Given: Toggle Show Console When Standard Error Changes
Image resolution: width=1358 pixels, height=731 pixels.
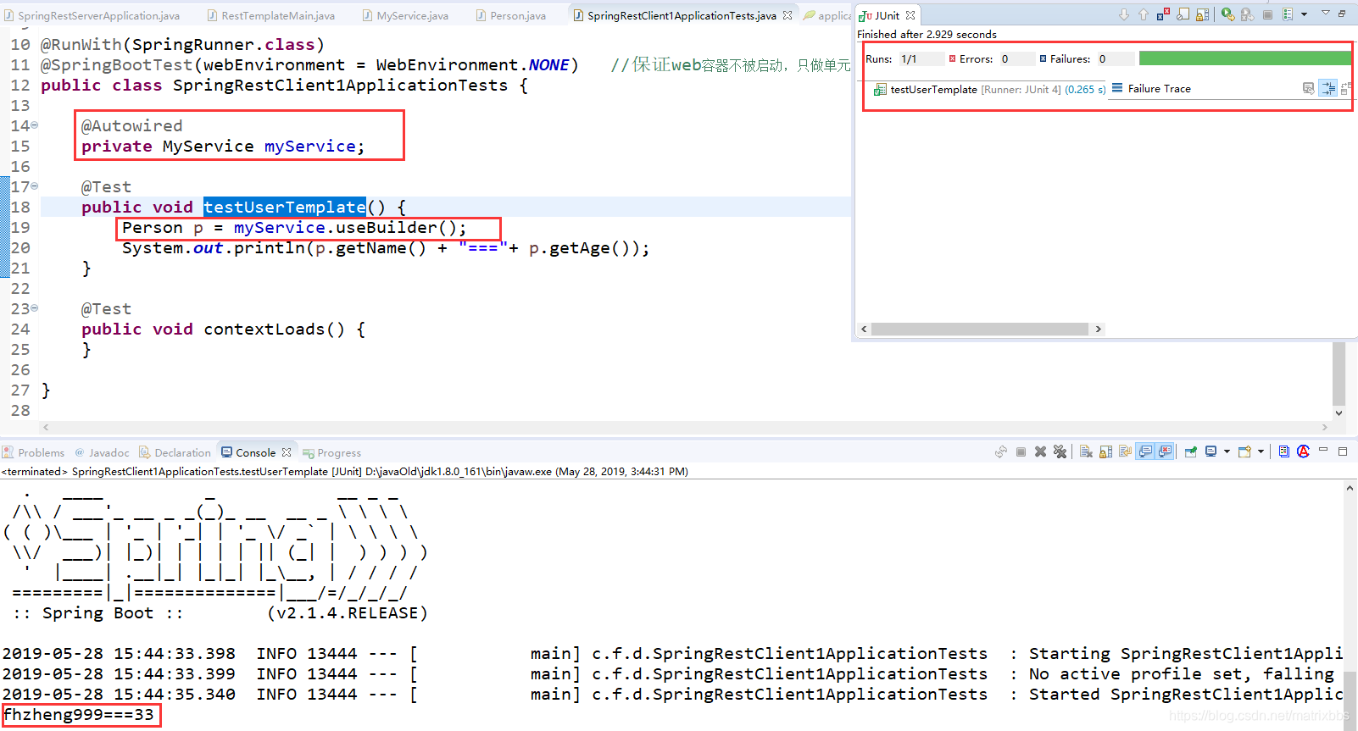Looking at the screenshot, I should point(1165,451).
